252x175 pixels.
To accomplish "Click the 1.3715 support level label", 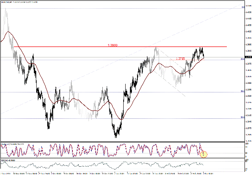I will pos(181,59).
